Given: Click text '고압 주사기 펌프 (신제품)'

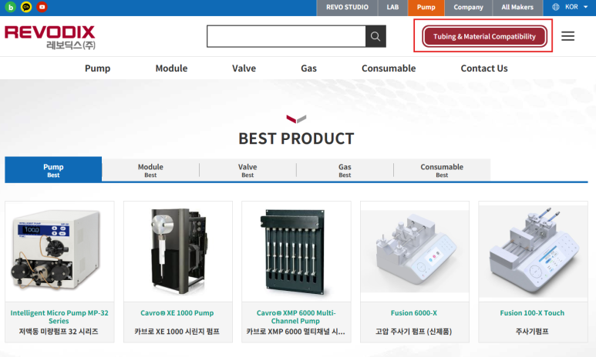Looking at the screenshot, I should click(414, 332).
